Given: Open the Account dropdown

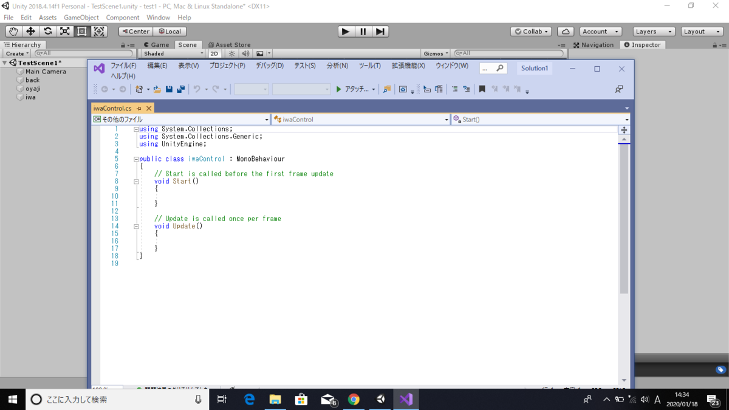Looking at the screenshot, I should (x=600, y=32).
